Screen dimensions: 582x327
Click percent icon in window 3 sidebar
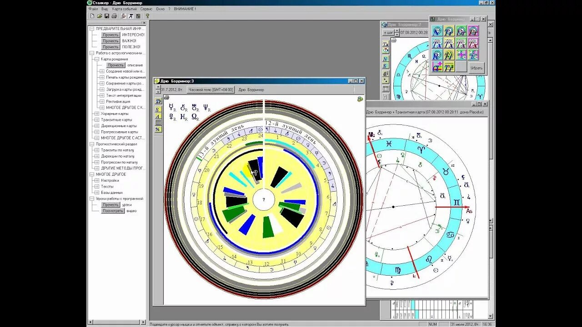pyautogui.click(x=158, y=129)
